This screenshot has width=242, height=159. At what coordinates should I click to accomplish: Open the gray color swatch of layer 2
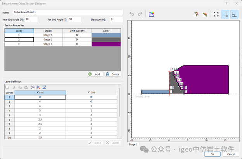[106, 40]
